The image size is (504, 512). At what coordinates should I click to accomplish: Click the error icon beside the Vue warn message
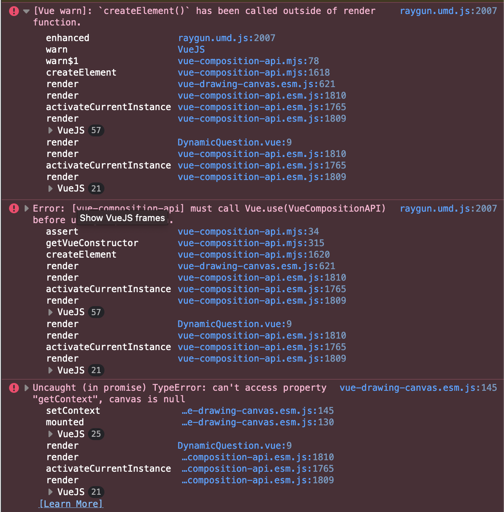(14, 11)
